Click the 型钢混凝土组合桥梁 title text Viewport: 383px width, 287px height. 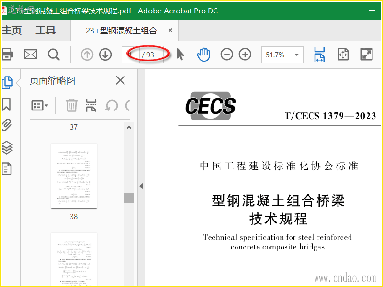[278, 201]
